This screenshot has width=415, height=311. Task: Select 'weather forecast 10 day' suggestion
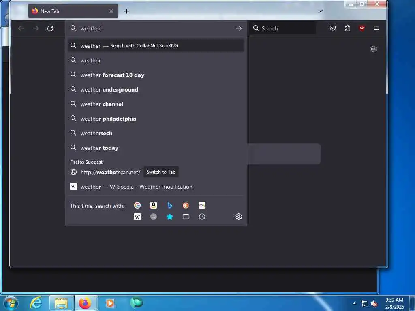pyautogui.click(x=156, y=75)
